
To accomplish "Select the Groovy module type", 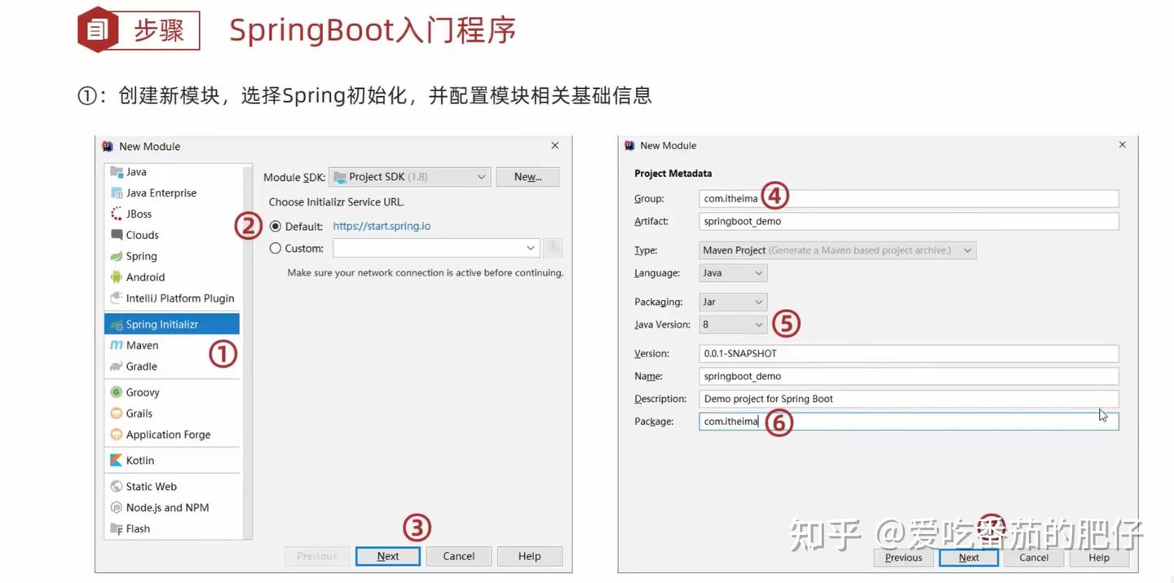I will pyautogui.click(x=140, y=391).
